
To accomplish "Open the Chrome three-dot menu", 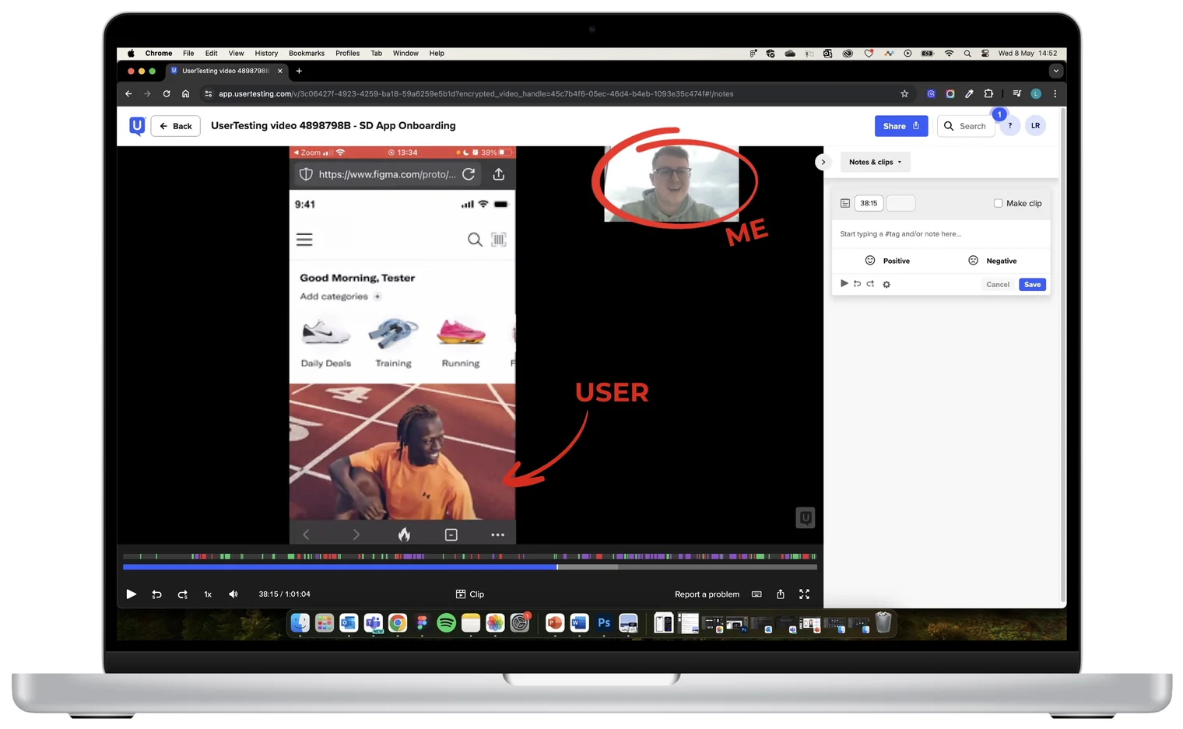I will [x=1055, y=93].
